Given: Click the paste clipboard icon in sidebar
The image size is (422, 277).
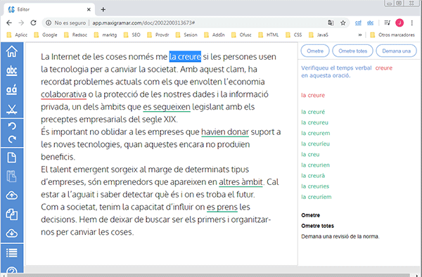Looking at the screenshot, I should [x=11, y=176].
